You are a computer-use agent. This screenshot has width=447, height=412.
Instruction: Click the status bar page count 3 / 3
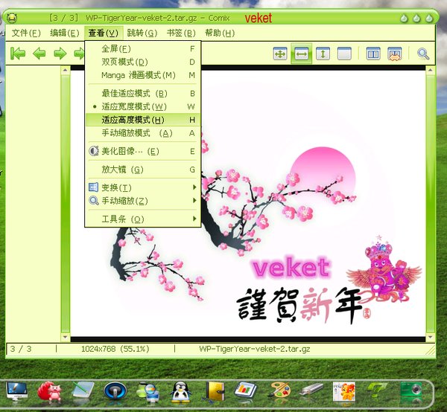[x=21, y=349]
